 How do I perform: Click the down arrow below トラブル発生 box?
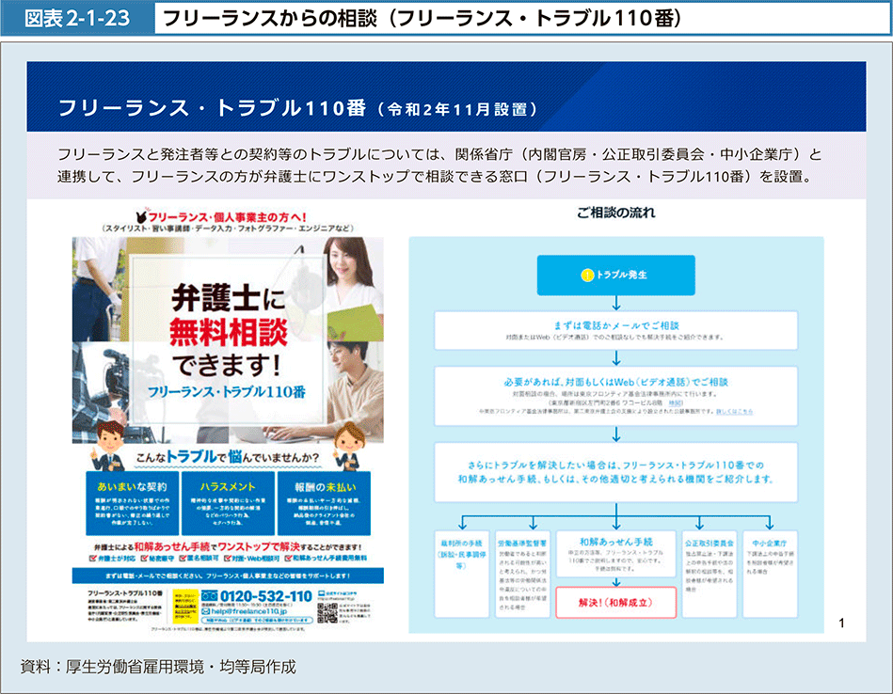[615, 302]
